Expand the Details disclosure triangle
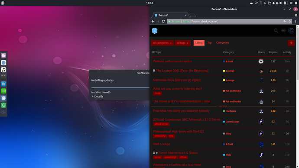Image resolution: width=299 pixels, height=168 pixels. pos(93,97)
